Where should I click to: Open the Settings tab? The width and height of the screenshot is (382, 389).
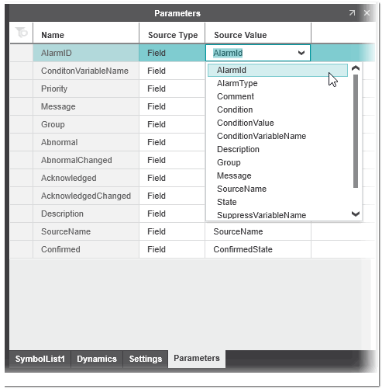coord(146,359)
